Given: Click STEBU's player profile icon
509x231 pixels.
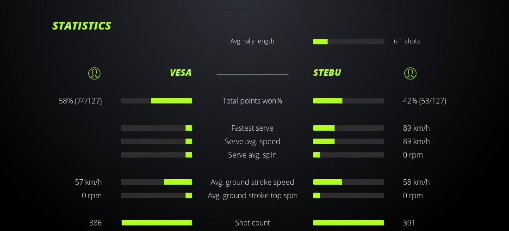Looking at the screenshot, I should point(410,73).
